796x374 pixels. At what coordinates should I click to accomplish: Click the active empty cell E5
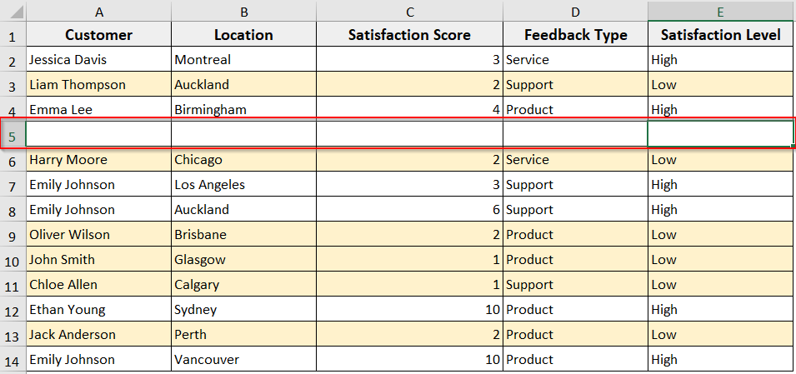pyautogui.click(x=720, y=134)
